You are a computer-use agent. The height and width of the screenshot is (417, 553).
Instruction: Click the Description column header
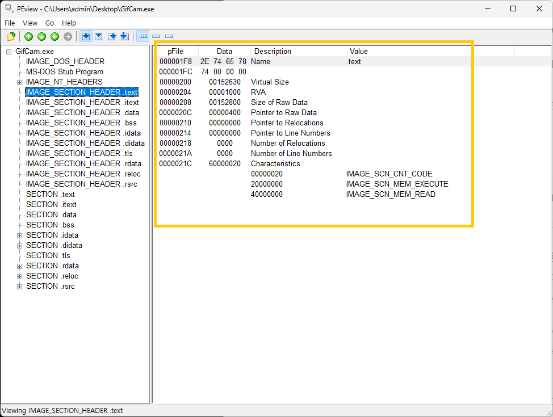tap(273, 51)
